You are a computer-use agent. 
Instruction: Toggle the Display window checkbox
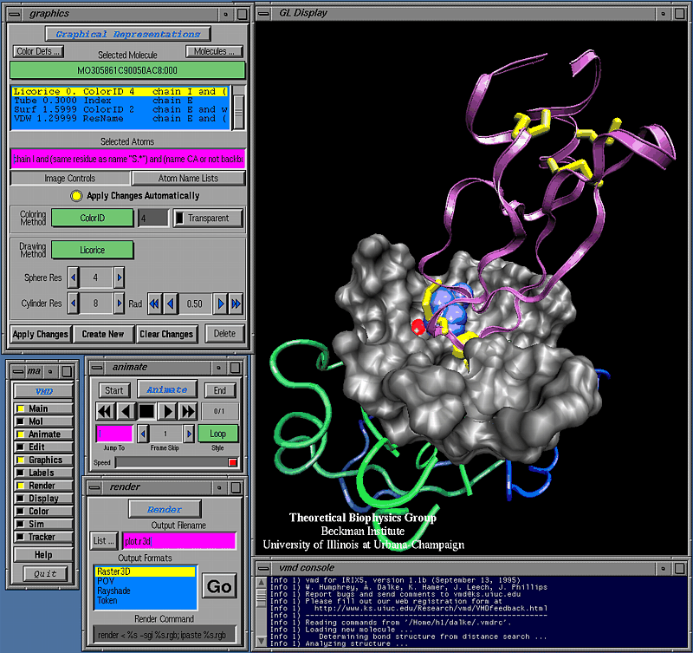tap(20, 499)
